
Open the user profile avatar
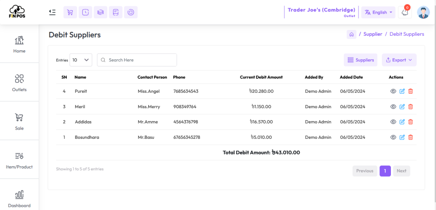(x=423, y=12)
